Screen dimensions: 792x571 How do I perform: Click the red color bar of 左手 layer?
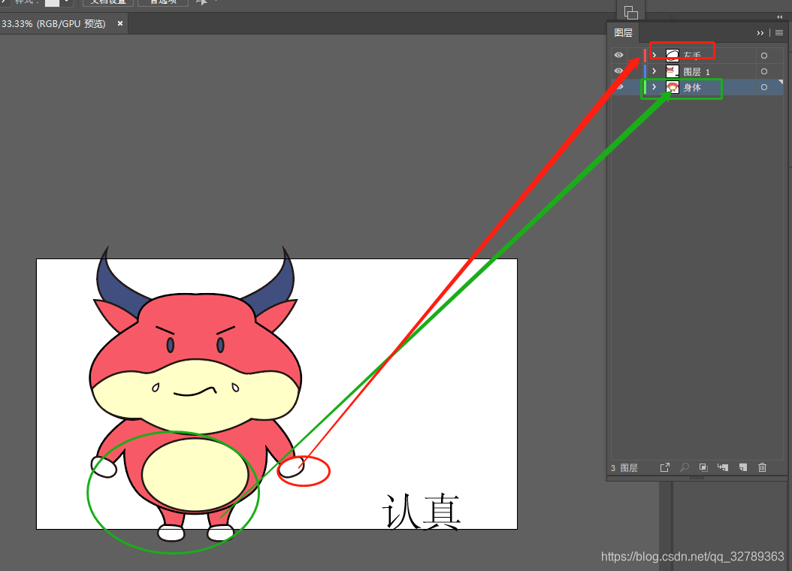[645, 55]
